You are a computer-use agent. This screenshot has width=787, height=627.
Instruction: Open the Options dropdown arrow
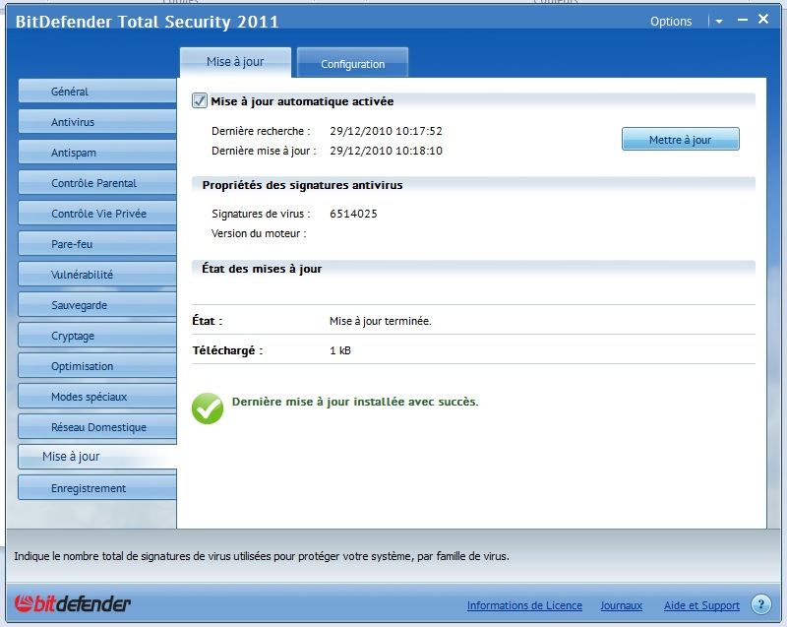coord(719,22)
